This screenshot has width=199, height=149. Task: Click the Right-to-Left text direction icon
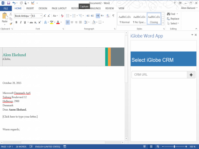pos(102,16)
